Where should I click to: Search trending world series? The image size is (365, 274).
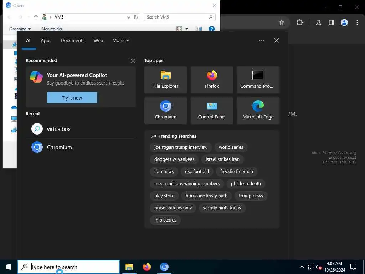point(231,147)
